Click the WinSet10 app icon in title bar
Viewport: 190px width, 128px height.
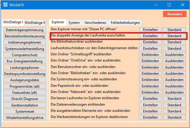5,5
